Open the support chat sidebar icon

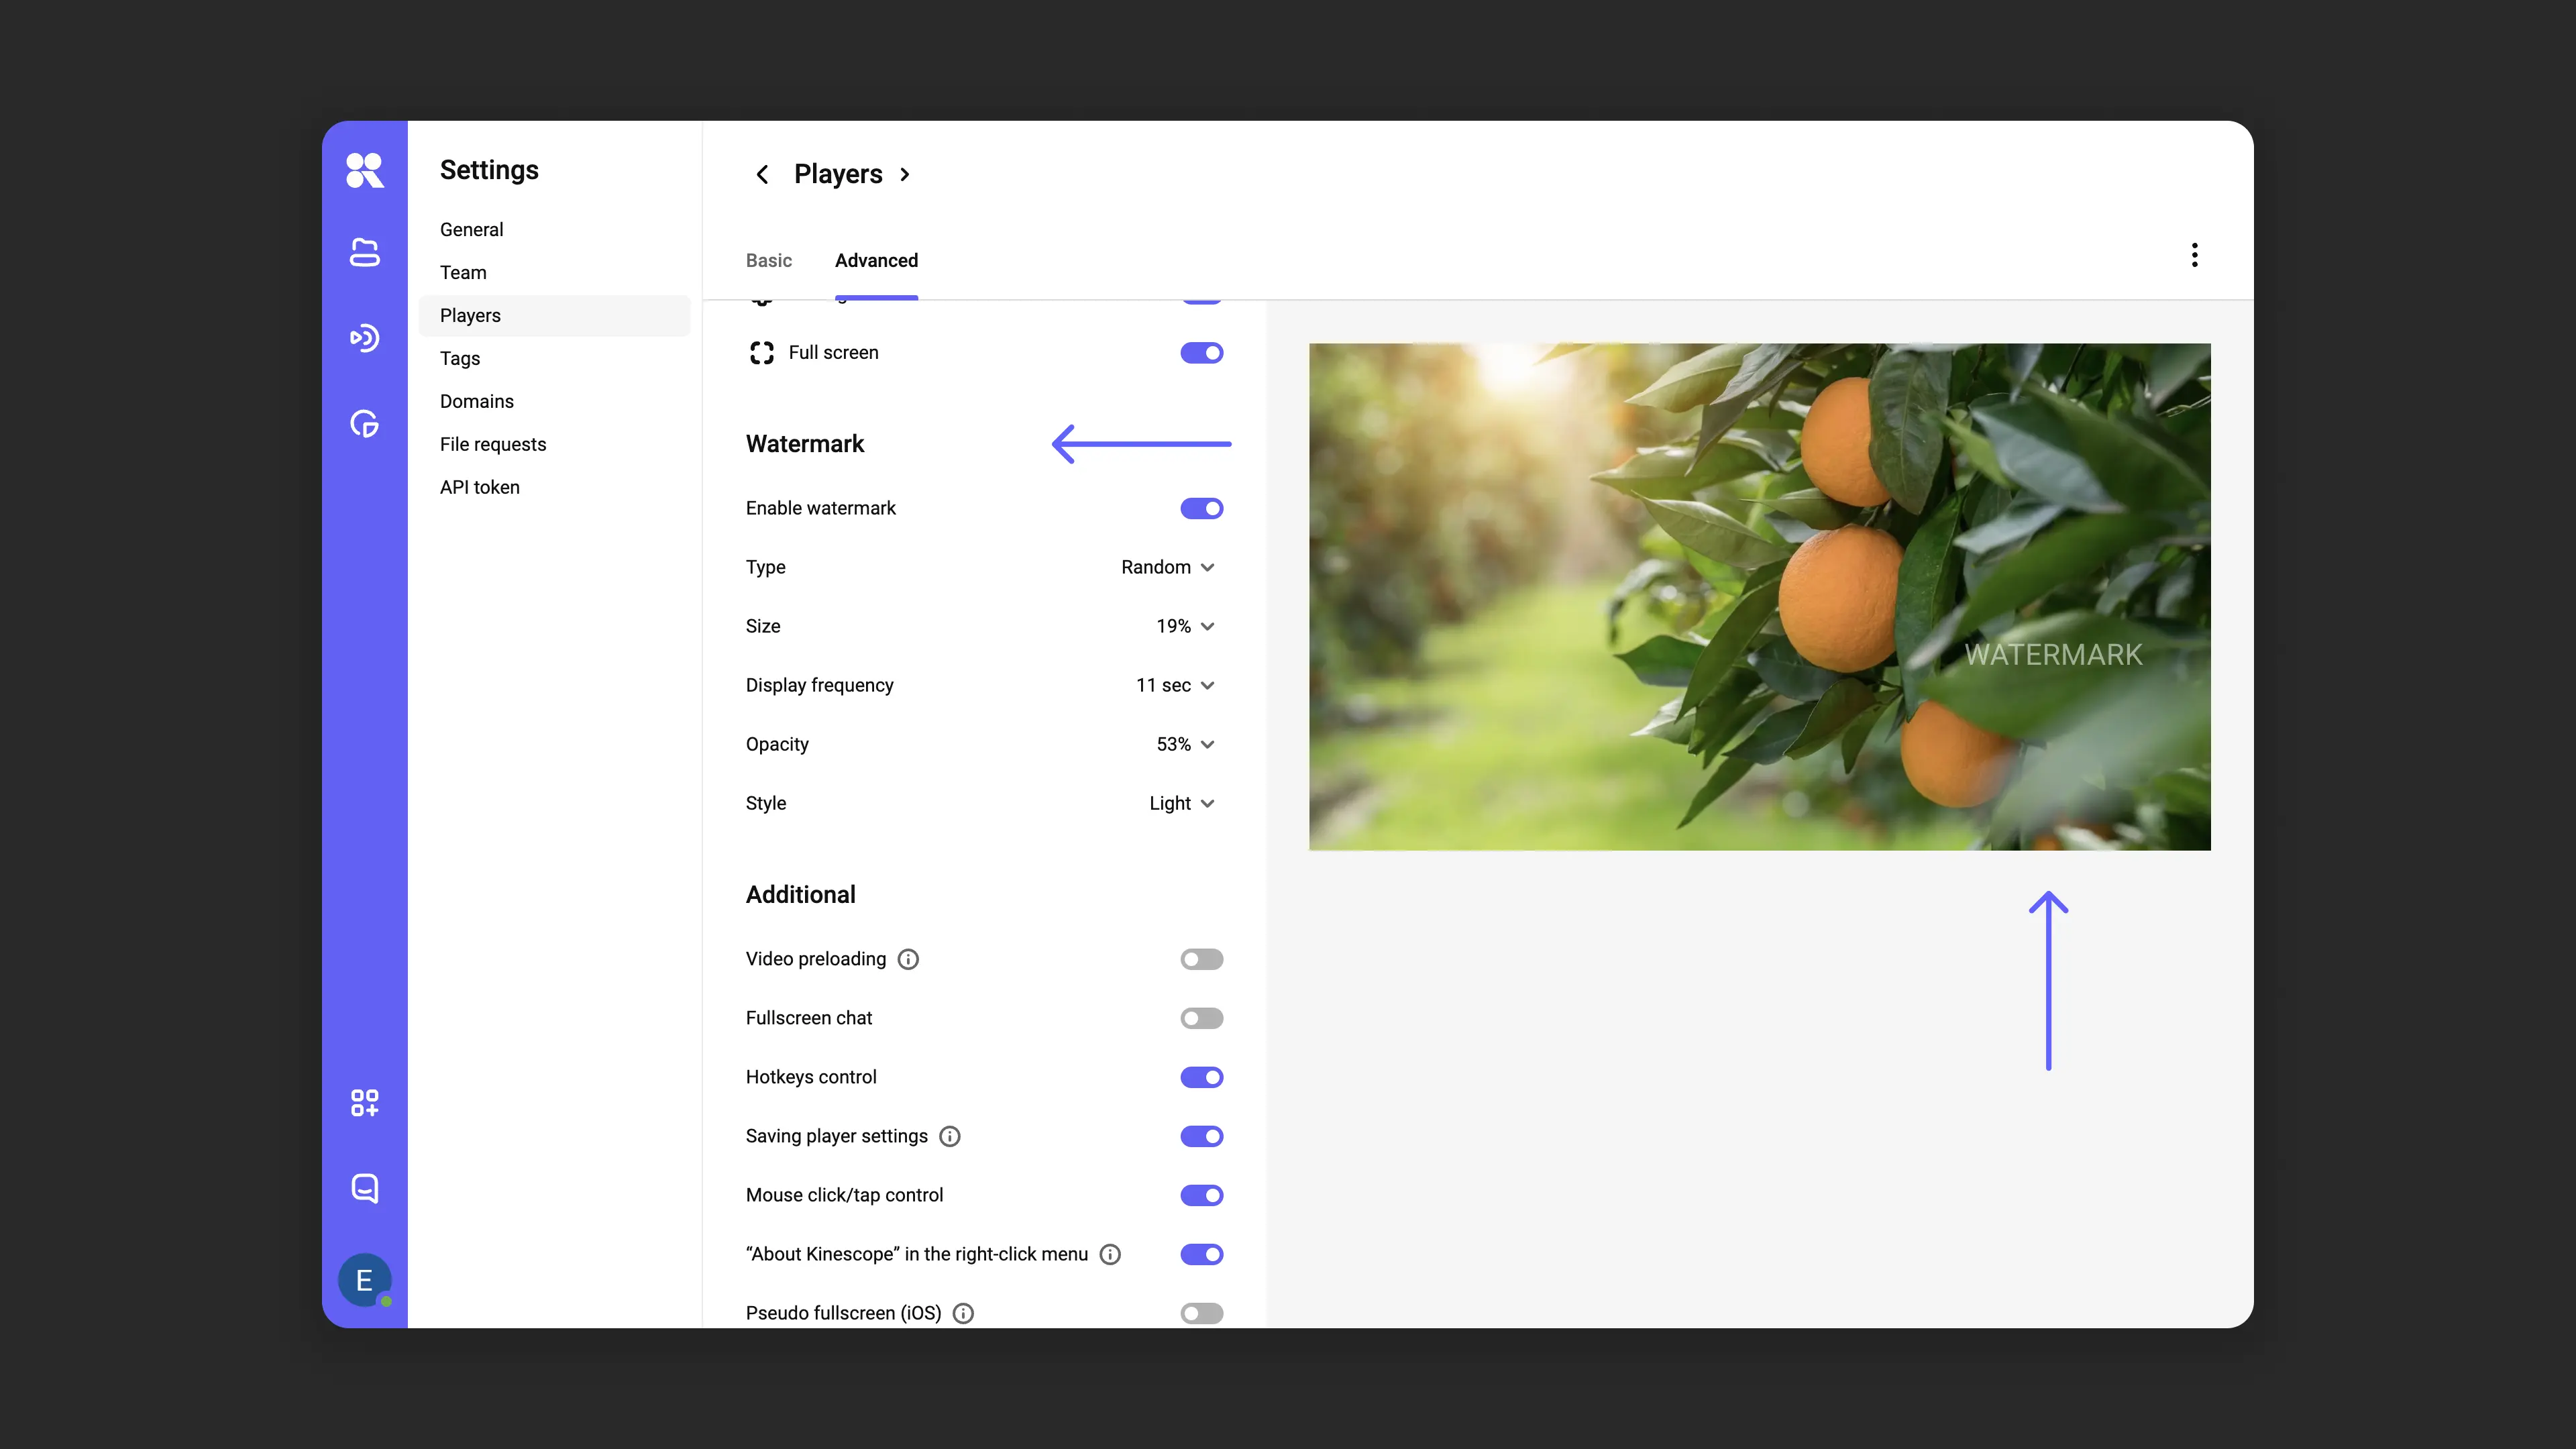tap(364, 1188)
